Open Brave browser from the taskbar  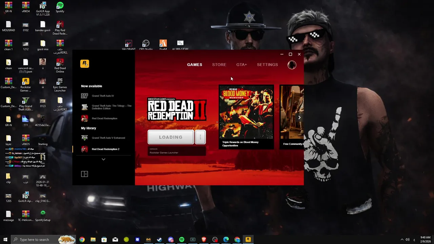(x=204, y=240)
